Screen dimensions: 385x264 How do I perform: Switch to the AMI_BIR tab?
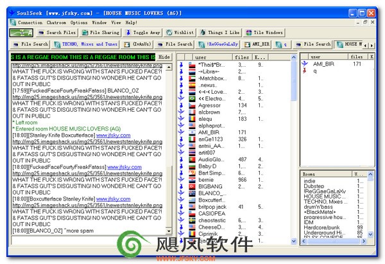pyautogui.click(x=257, y=44)
